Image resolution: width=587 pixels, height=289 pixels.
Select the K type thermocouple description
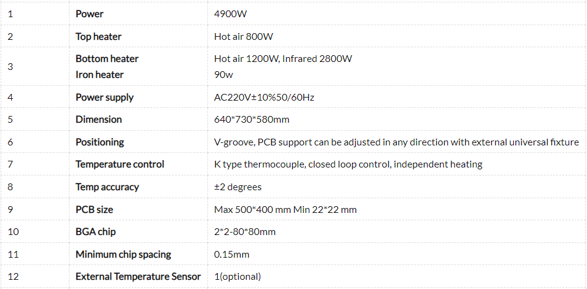pyautogui.click(x=348, y=164)
